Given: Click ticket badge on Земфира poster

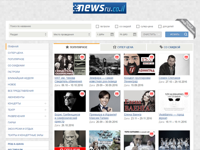Looking at the screenshot, I should pyautogui.click(x=117, y=57).
